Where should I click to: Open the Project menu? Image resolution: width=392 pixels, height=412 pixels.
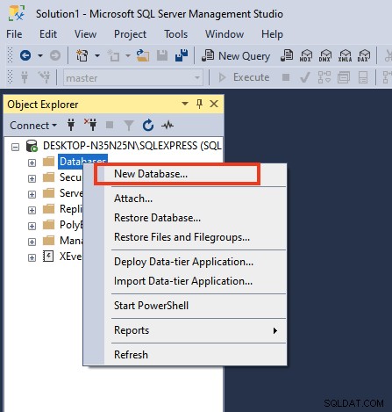click(x=130, y=34)
